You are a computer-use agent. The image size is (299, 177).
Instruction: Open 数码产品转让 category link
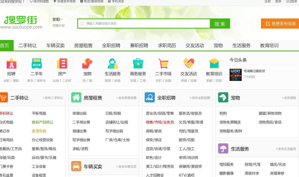tap(43, 122)
